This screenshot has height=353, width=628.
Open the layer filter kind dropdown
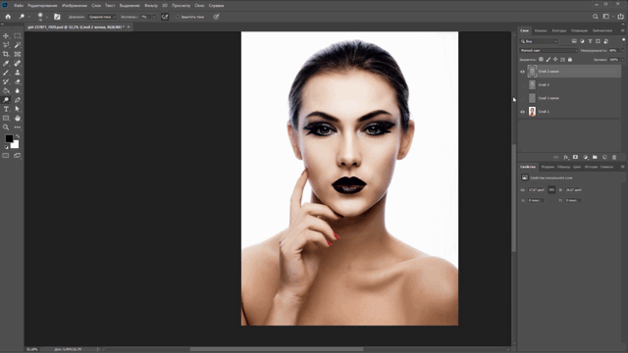pyautogui.click(x=539, y=41)
